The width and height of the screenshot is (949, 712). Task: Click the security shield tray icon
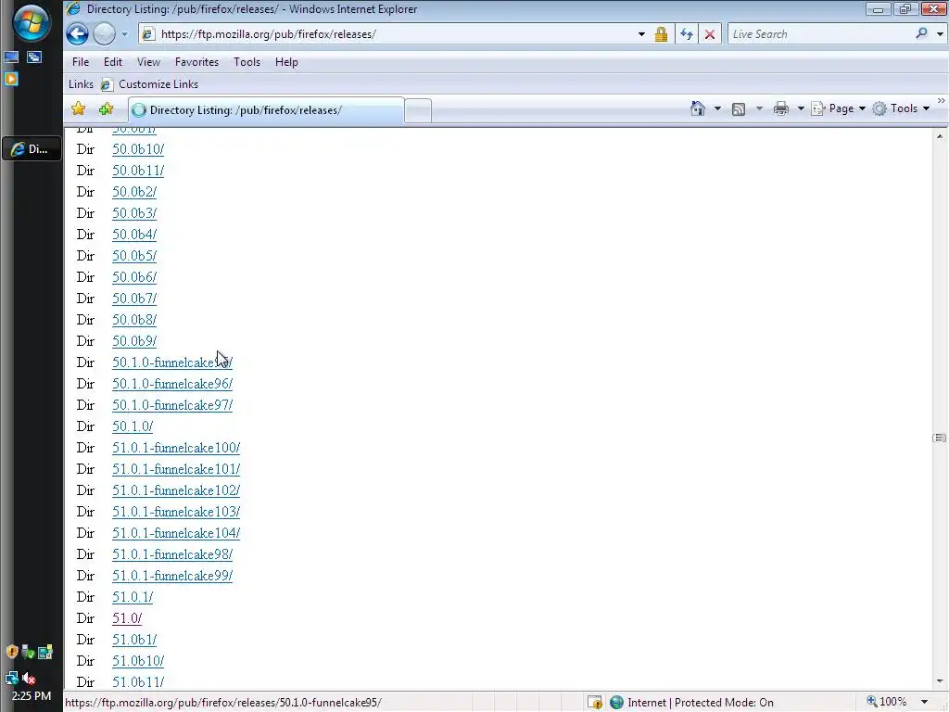coord(11,652)
